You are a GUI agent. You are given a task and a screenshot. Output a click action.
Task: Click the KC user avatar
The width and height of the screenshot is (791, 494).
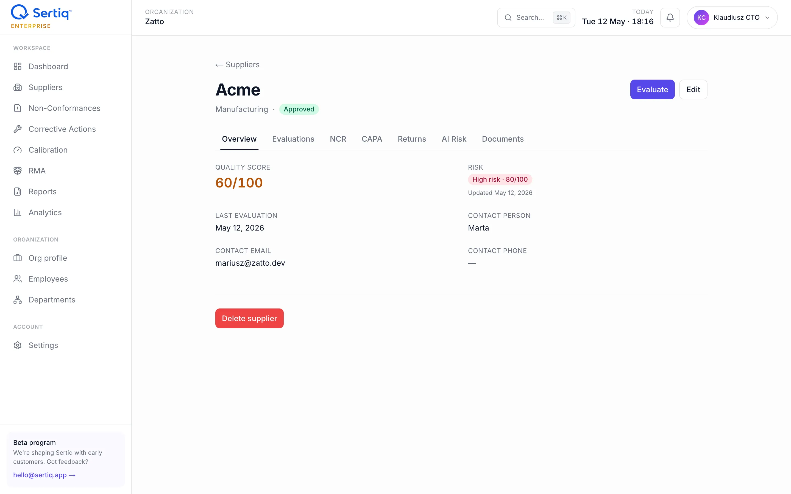tap(701, 18)
